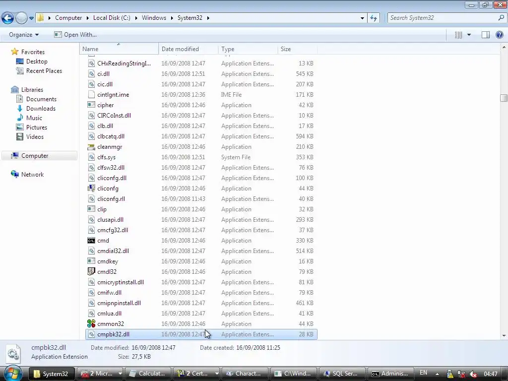Click the Change your view icon
This screenshot has height=381, width=508.
(458, 35)
